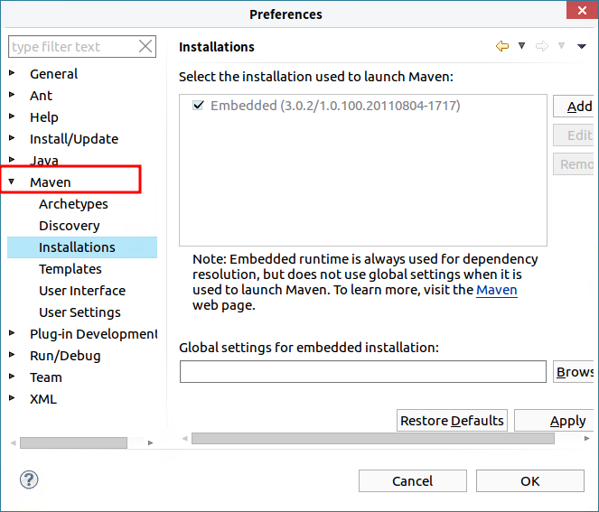Screen dimensions: 599x512
Task: Expand the Ant preferences node
Action: pos(12,94)
